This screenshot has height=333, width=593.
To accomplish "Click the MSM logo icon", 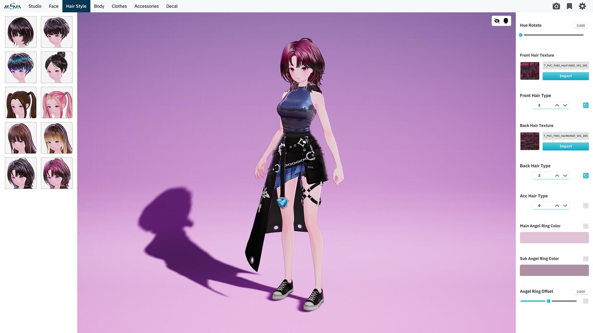I will coord(13,6).
